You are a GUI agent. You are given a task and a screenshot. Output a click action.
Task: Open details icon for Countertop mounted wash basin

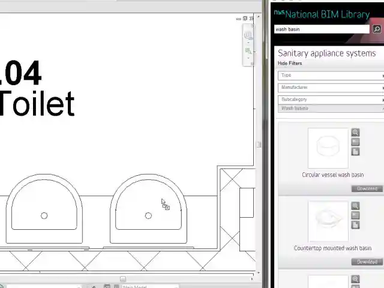pyautogui.click(x=355, y=215)
